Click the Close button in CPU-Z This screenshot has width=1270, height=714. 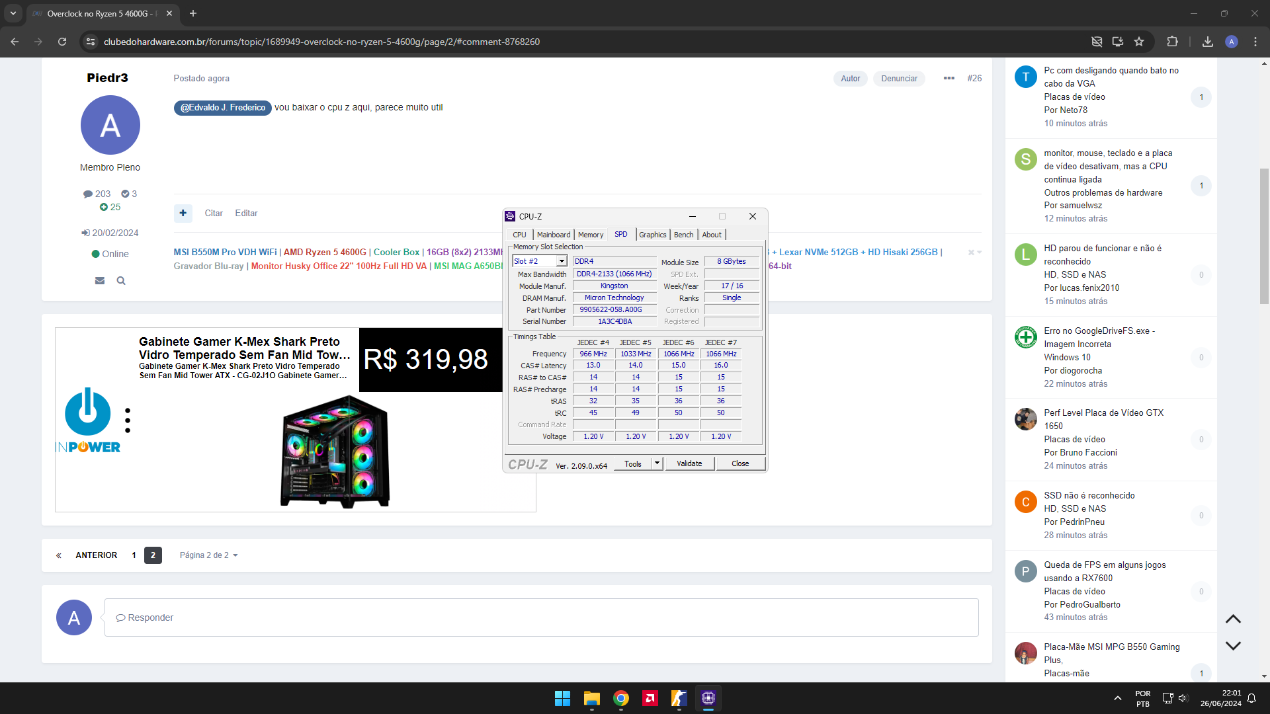click(740, 463)
